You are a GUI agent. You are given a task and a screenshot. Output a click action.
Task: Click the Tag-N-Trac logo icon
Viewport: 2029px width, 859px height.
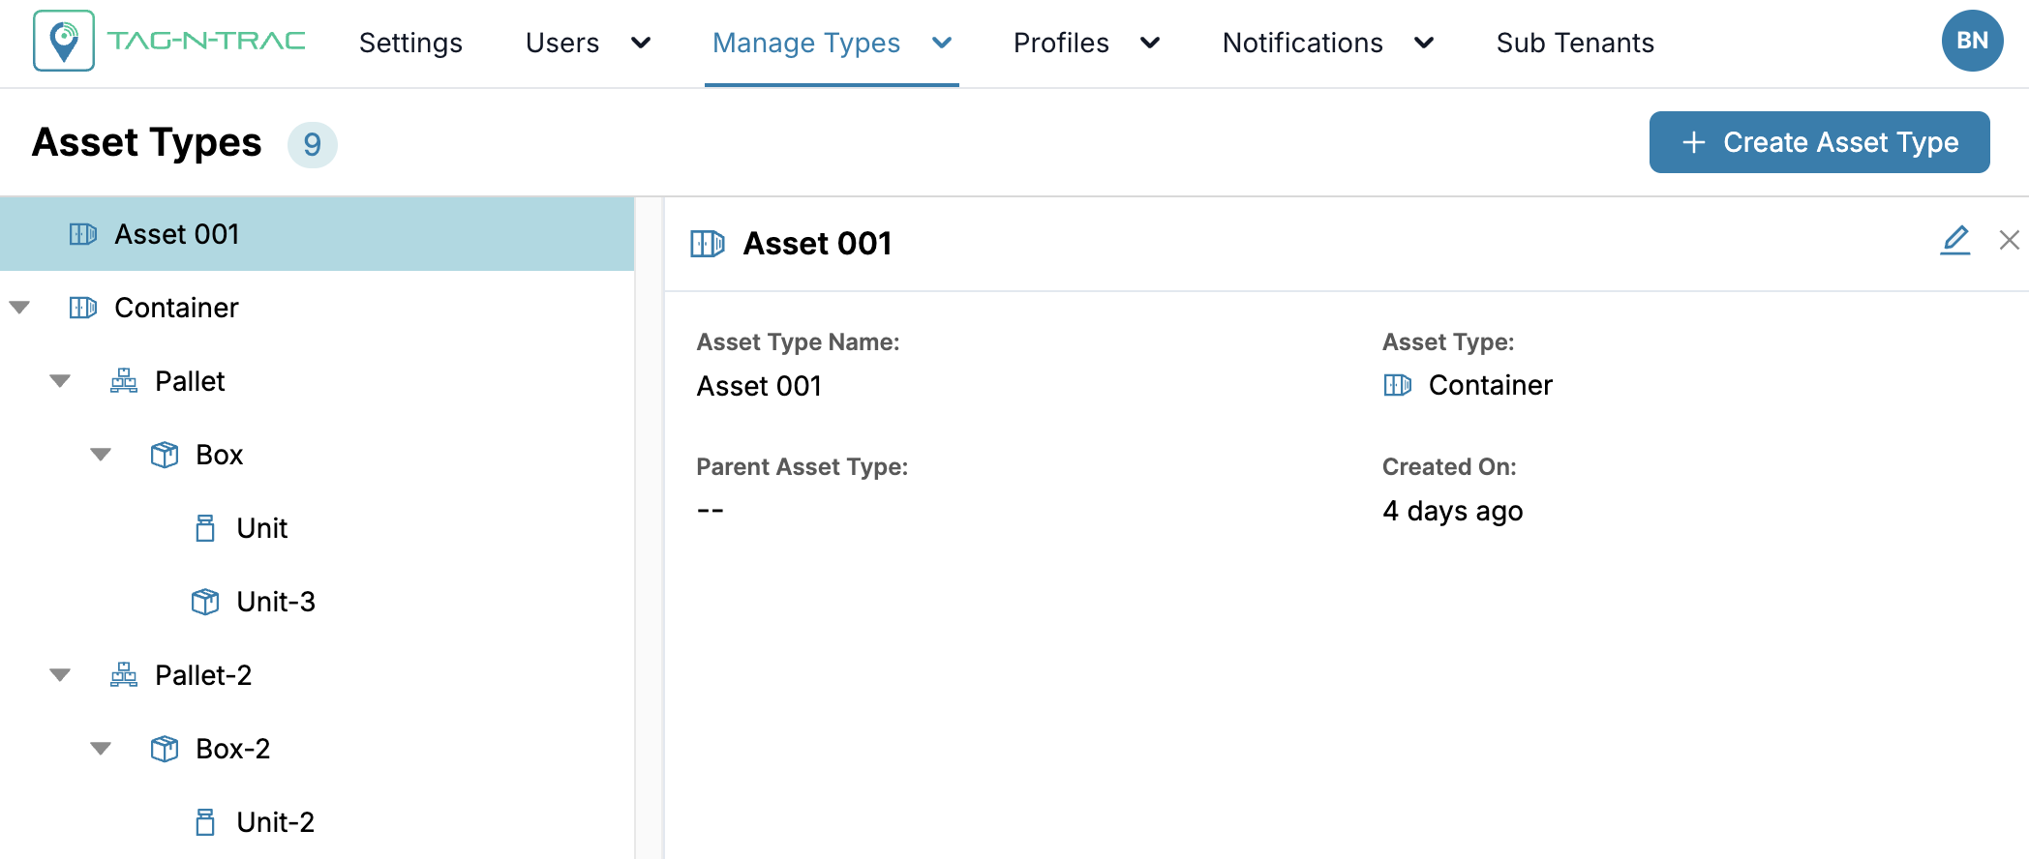pos(64,42)
